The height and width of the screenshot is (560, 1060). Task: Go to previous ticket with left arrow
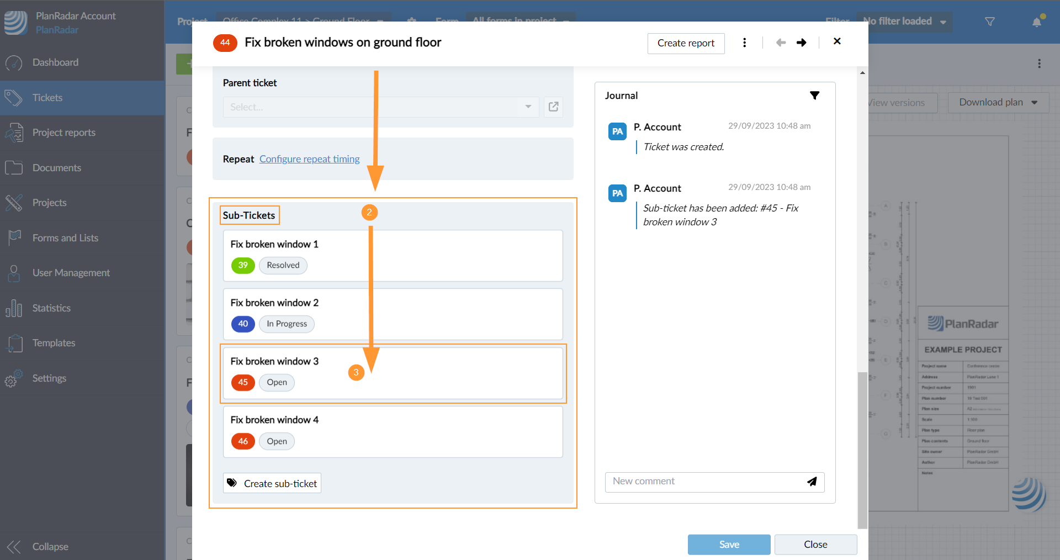click(781, 43)
